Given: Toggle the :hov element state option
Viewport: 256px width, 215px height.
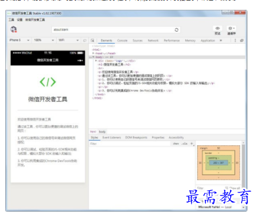Looking at the screenshot, I should 176,144.
